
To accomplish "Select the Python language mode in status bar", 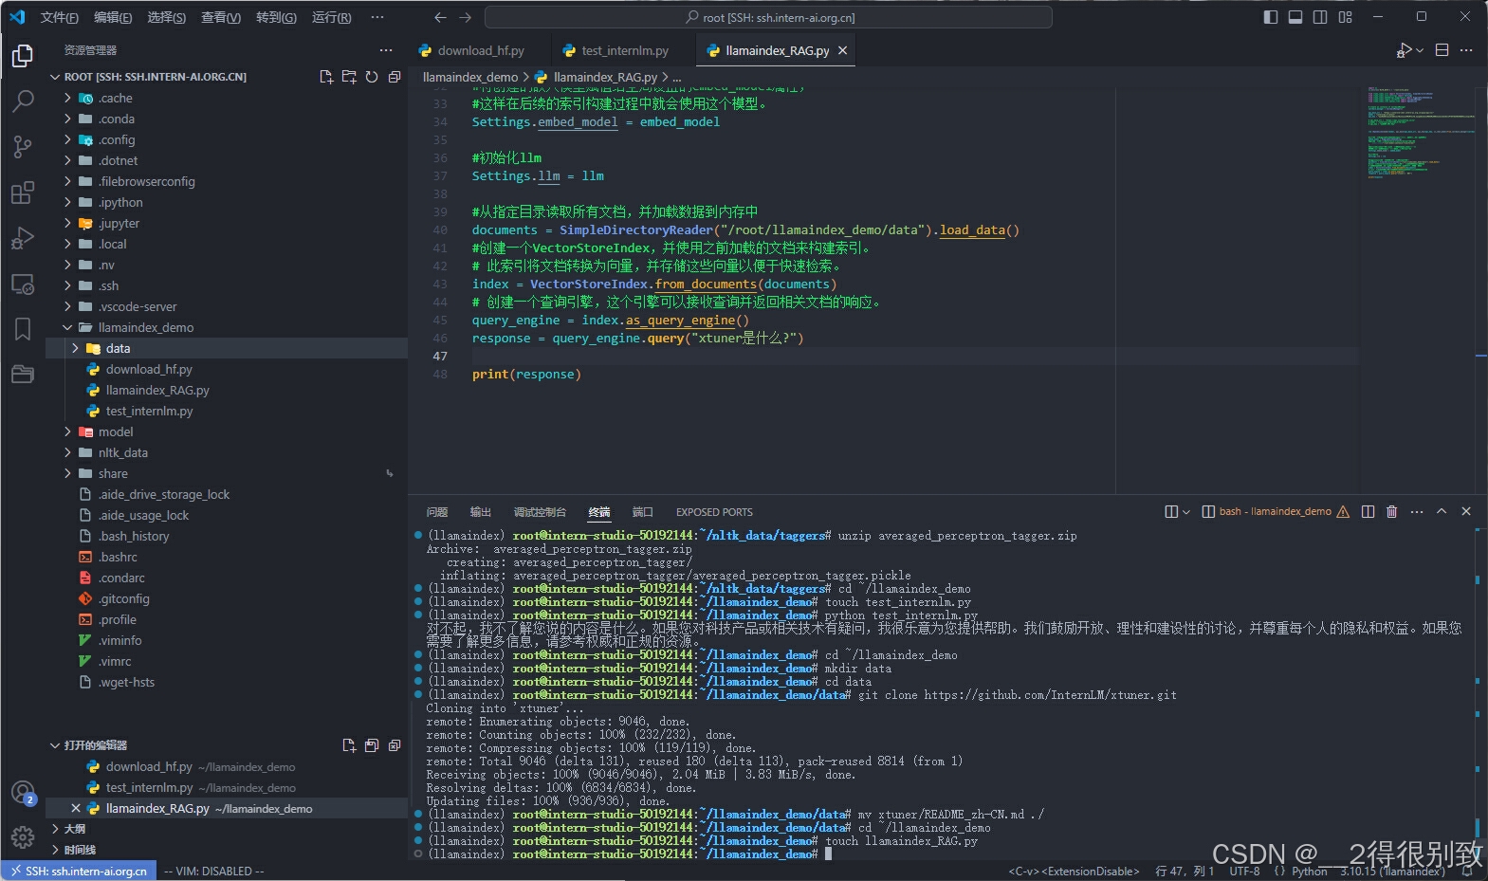I will pyautogui.click(x=1309, y=872).
